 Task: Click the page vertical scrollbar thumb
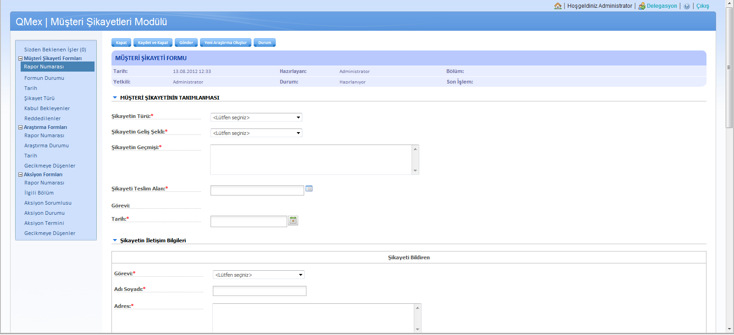pyautogui.click(x=729, y=67)
